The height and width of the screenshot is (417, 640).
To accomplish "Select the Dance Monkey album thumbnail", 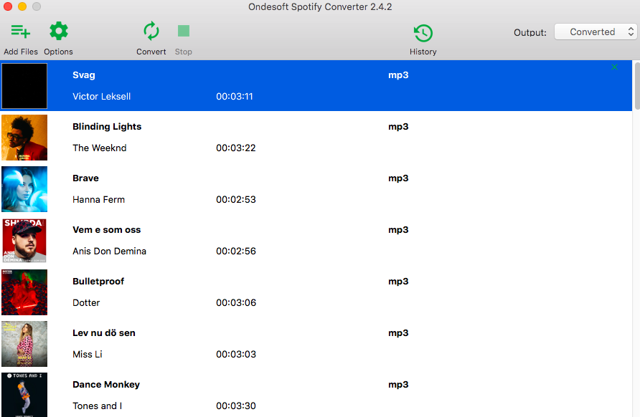I will [24, 395].
